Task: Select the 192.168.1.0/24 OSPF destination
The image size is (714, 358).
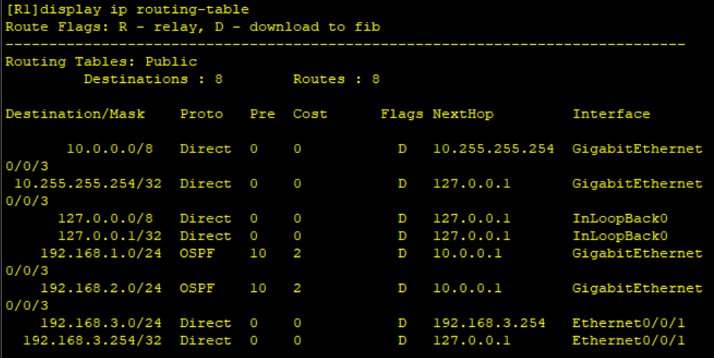Action: tap(100, 253)
